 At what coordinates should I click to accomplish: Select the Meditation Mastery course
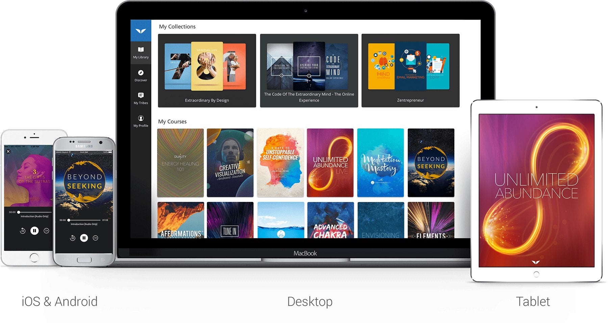pyautogui.click(x=380, y=163)
